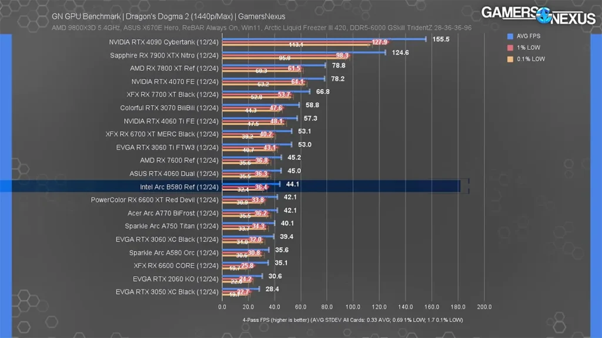Click the Arc A770 average value "42.1"
The height and width of the screenshot is (338, 602).
point(290,211)
